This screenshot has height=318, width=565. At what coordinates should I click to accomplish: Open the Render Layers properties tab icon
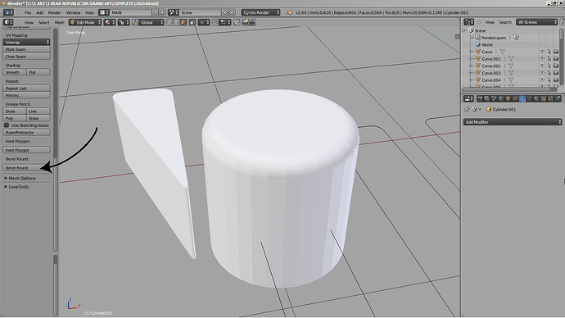tap(487, 98)
